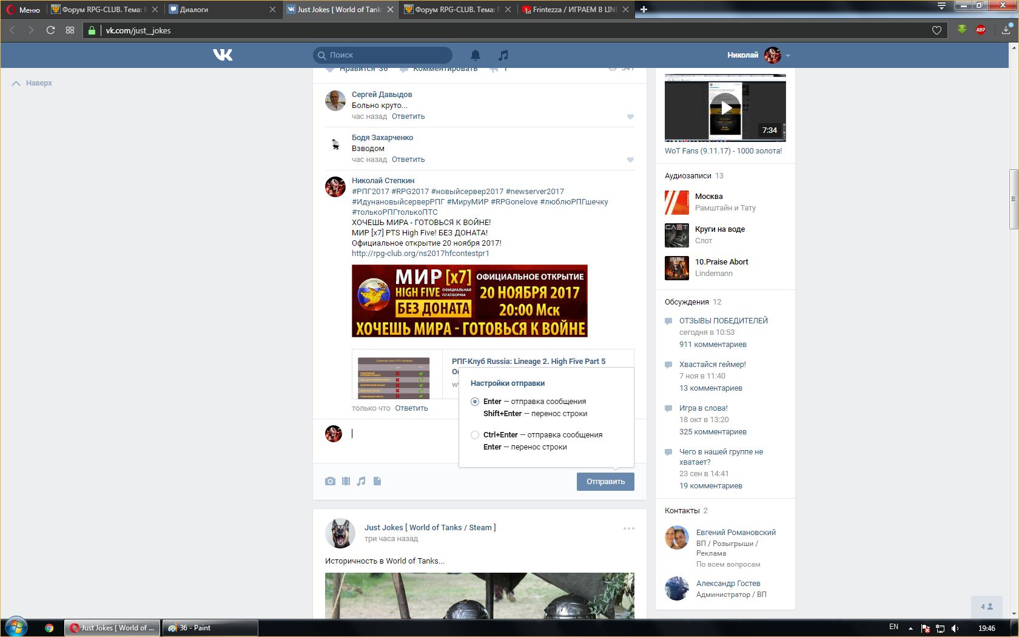Click the Отправить button
Screen dimensions: 1019x637
pos(605,482)
